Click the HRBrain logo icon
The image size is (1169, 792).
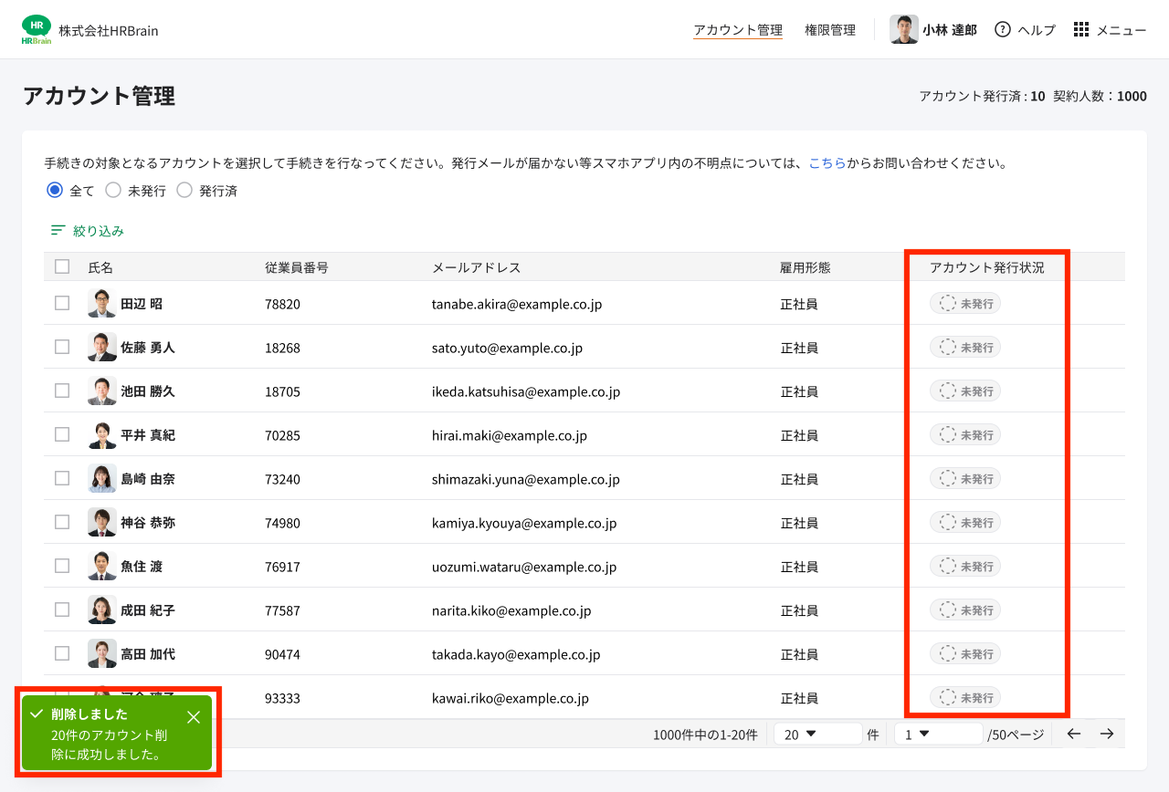[x=37, y=29]
